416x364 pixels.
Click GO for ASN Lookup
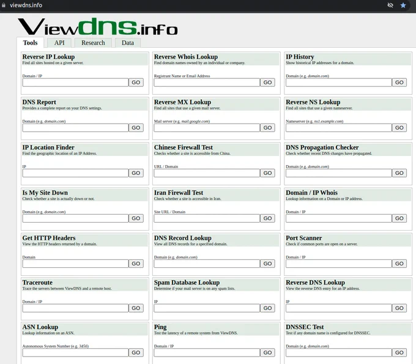pyautogui.click(x=136, y=352)
